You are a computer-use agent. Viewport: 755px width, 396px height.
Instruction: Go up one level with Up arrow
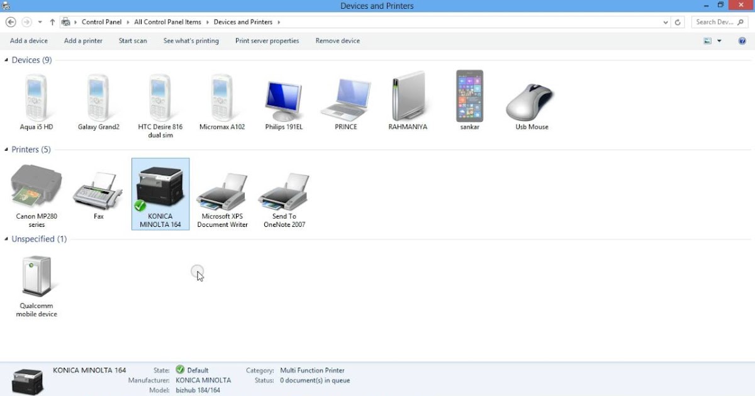pos(52,22)
